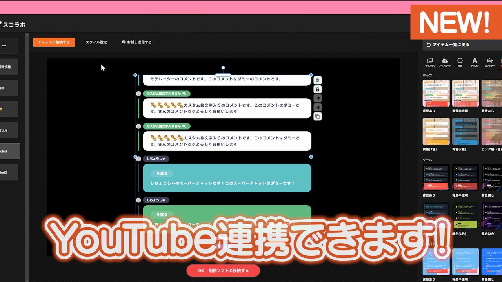Open the アップロード cloud tab
The height and width of the screenshot is (282, 502).
[445, 62]
